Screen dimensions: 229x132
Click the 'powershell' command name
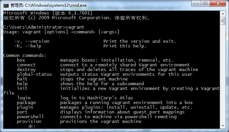tap(30, 117)
